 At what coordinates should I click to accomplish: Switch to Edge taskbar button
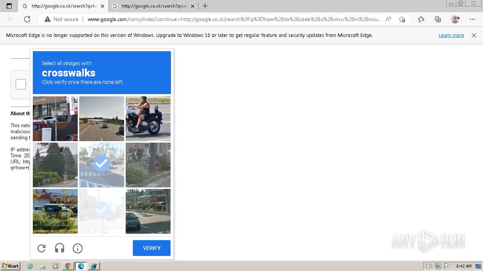pos(81,266)
